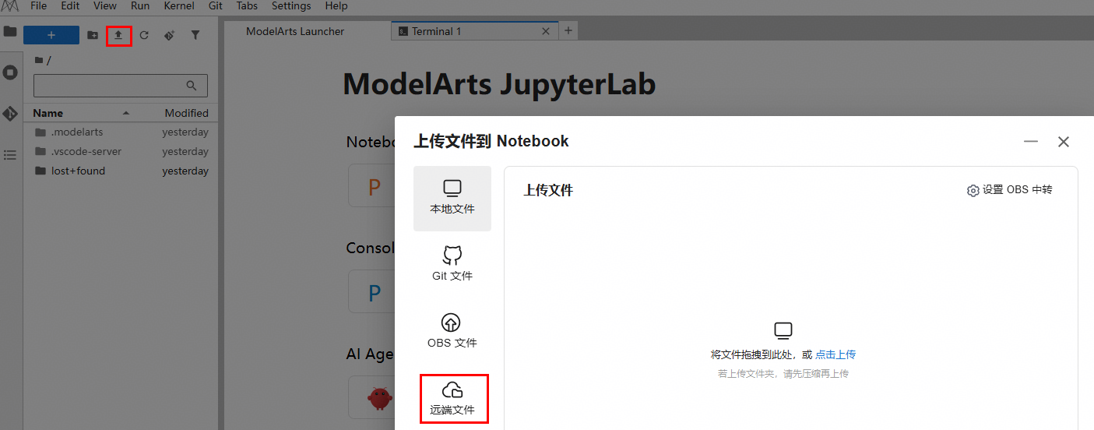This screenshot has height=430, width=1094.
Task: Open the table of contents sidebar
Action: pos(10,155)
